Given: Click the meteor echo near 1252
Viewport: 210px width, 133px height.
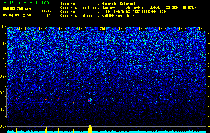Looking at the screenshot, I should click(x=46, y=99).
